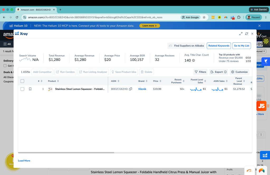This screenshot has height=175, width=270.
Task: Click Load More link
Action: tap(24, 161)
